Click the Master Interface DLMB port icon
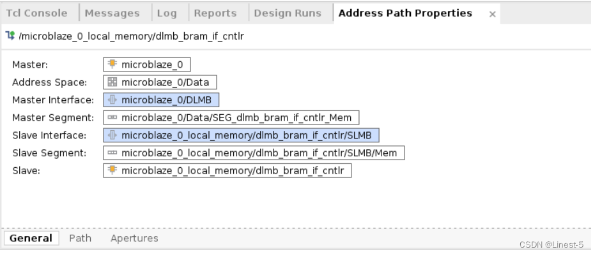 pos(112,100)
